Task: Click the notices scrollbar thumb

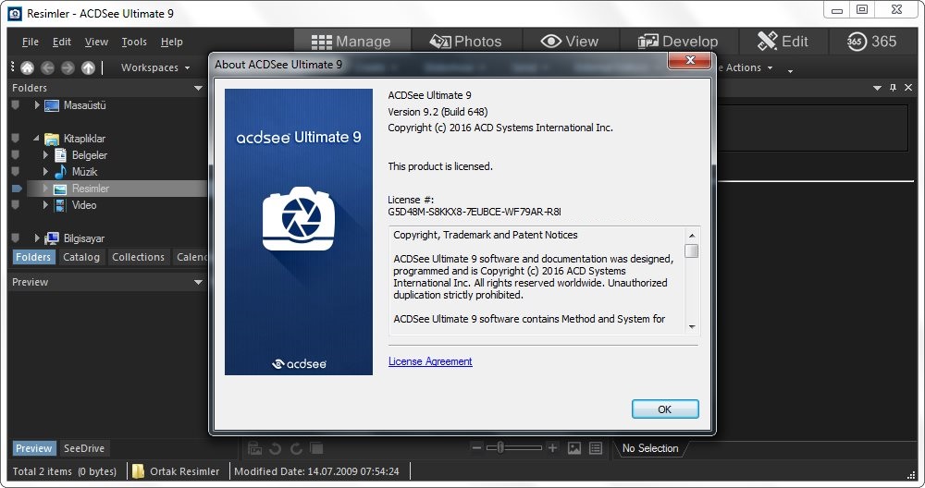Action: point(692,251)
